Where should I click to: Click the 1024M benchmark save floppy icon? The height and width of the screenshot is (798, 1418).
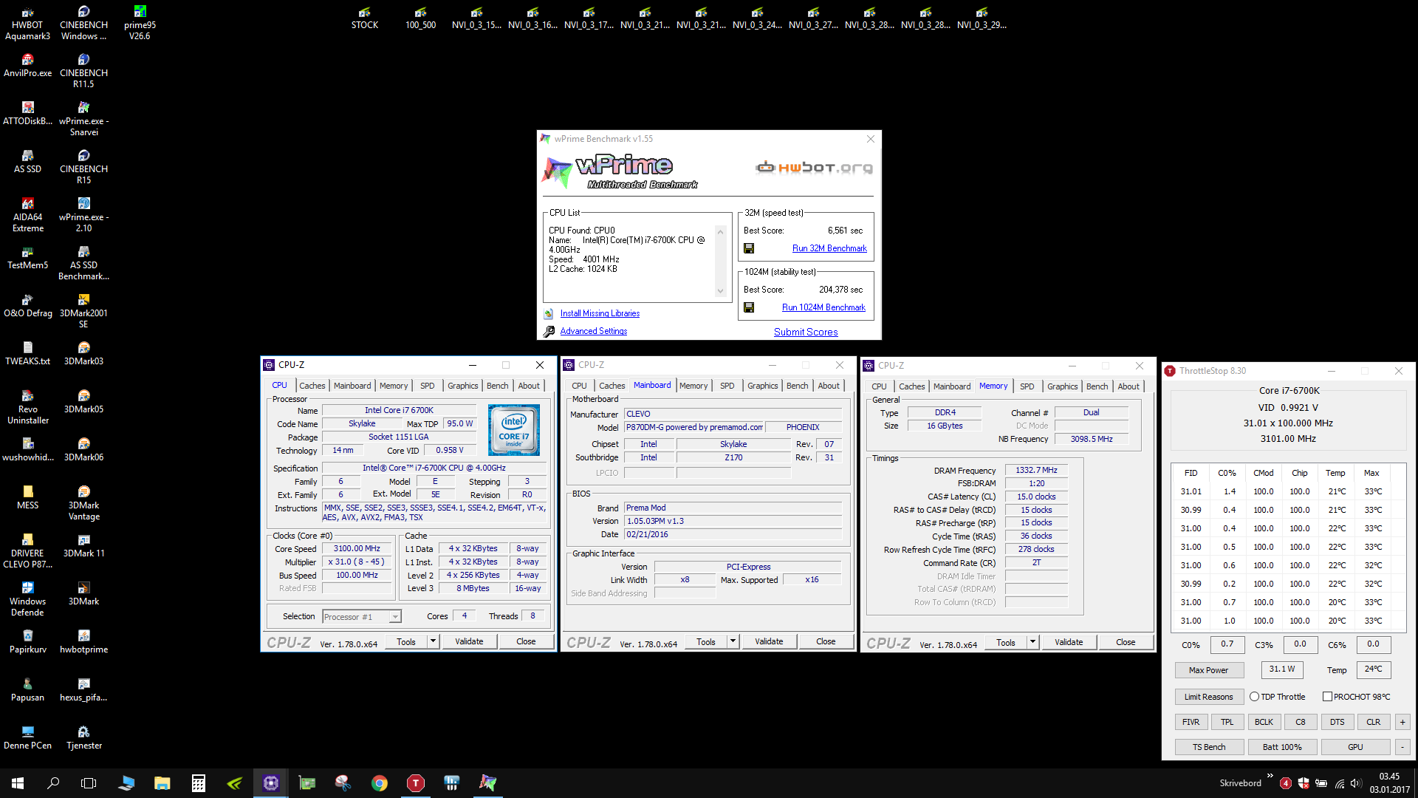click(749, 307)
